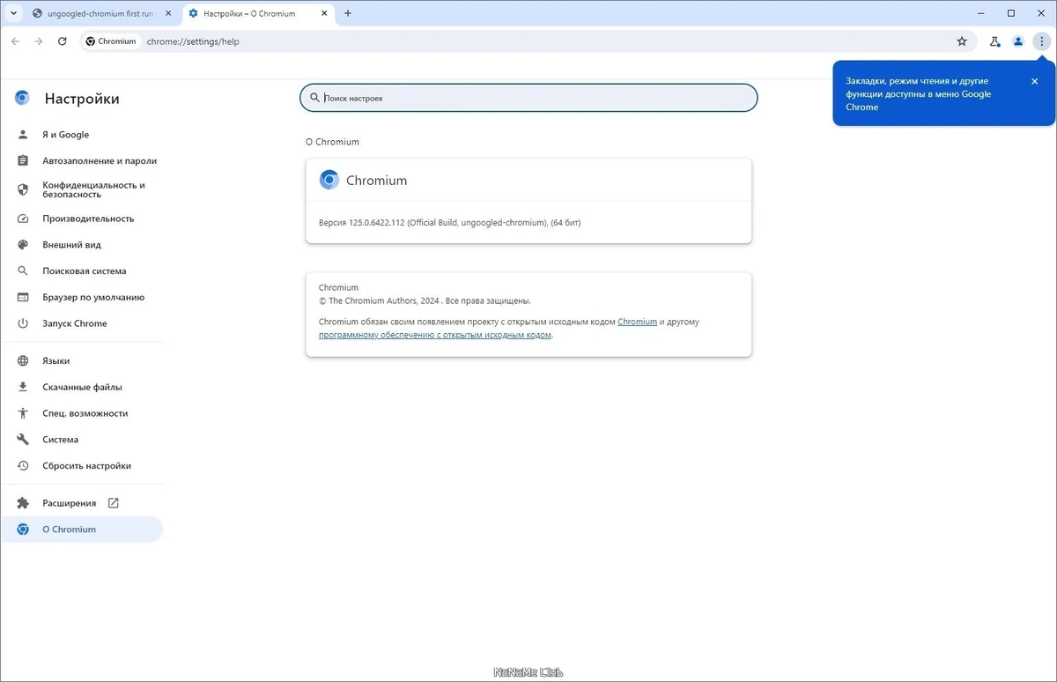Viewport: 1057px width, 682px height.
Task: Open Запуск Chrome settings
Action: click(82, 323)
